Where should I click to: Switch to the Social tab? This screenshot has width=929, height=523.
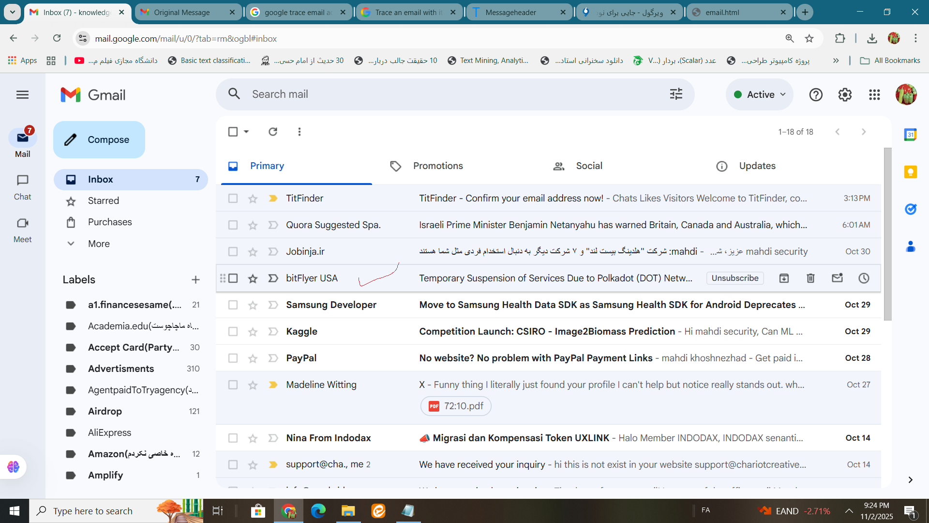(588, 166)
